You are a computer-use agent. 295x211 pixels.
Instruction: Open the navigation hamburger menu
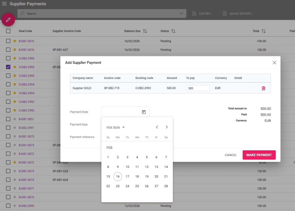pos(5,4)
